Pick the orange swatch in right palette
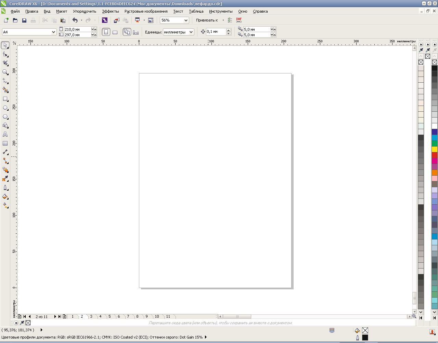Screen dimensions: 438x343 point(435,173)
